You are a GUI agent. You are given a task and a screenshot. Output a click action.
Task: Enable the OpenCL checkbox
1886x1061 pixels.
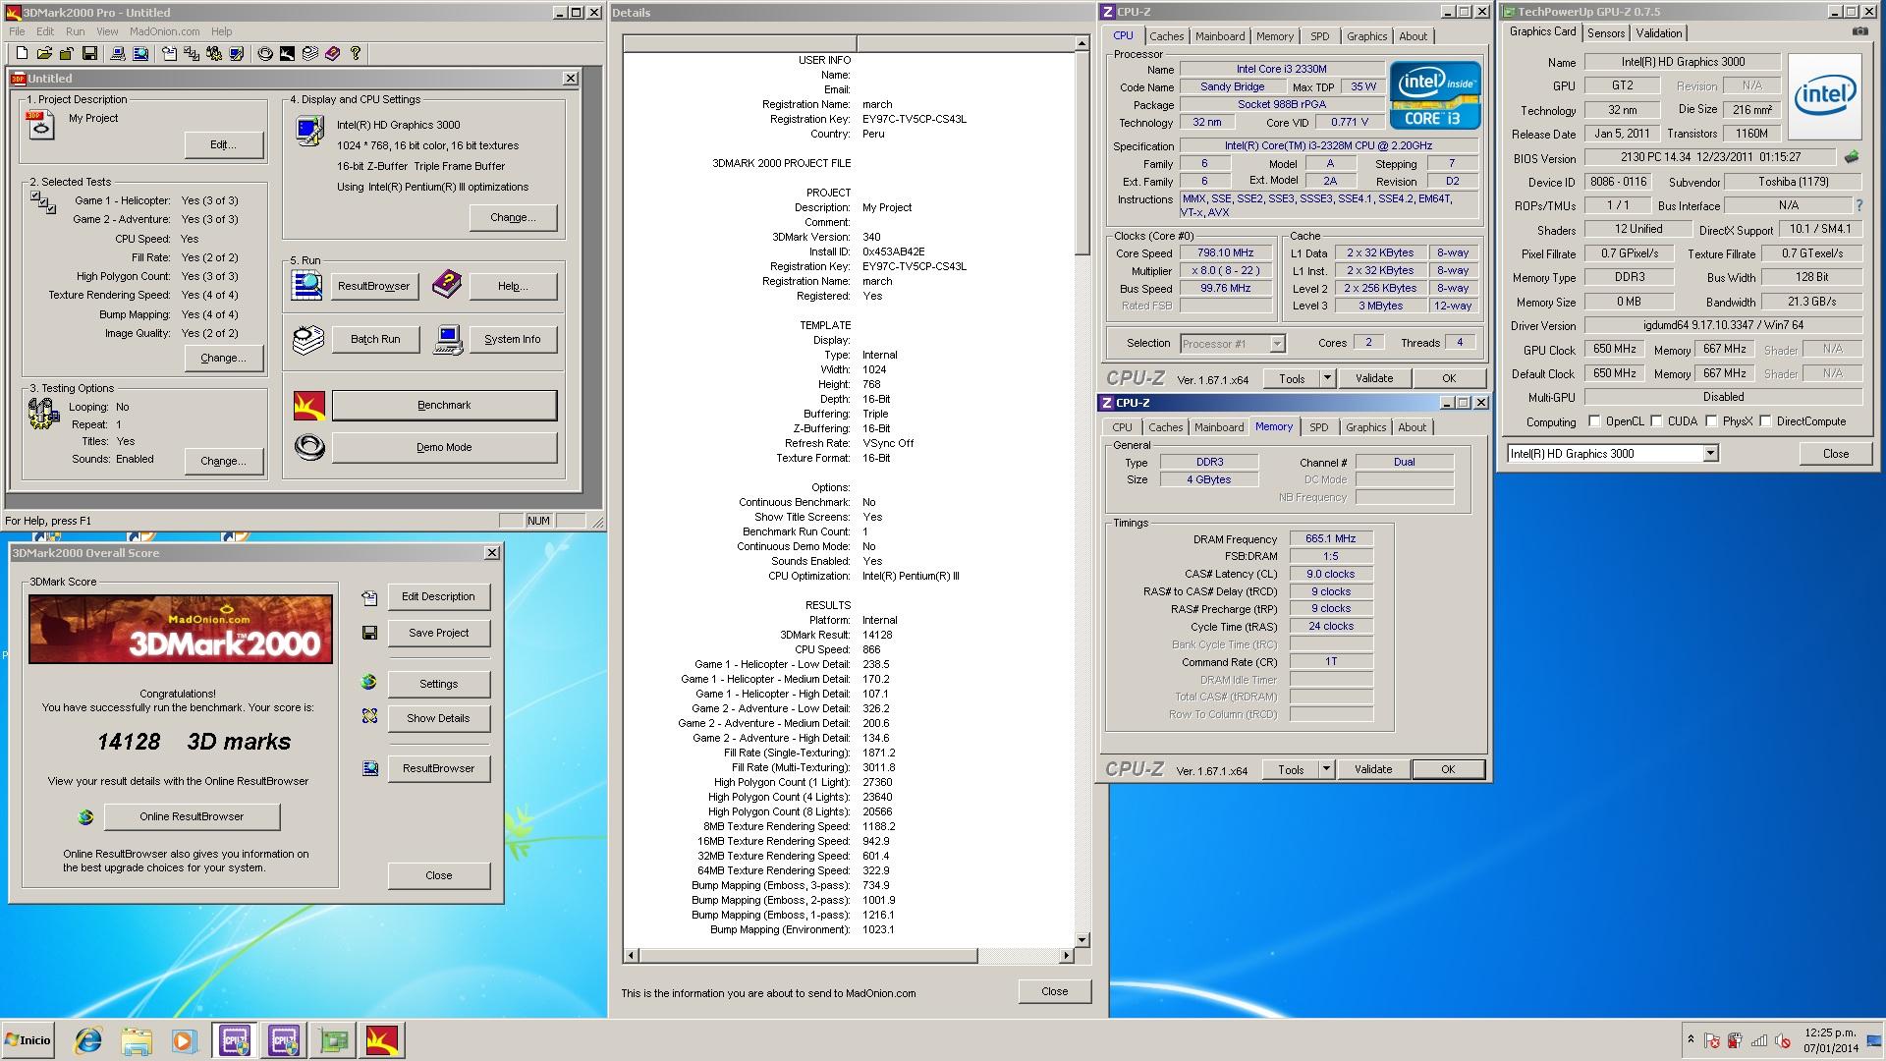pos(1594,421)
